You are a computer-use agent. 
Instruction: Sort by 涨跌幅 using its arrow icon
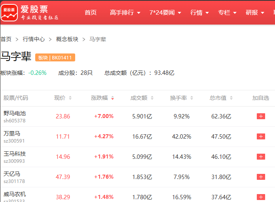(113, 98)
